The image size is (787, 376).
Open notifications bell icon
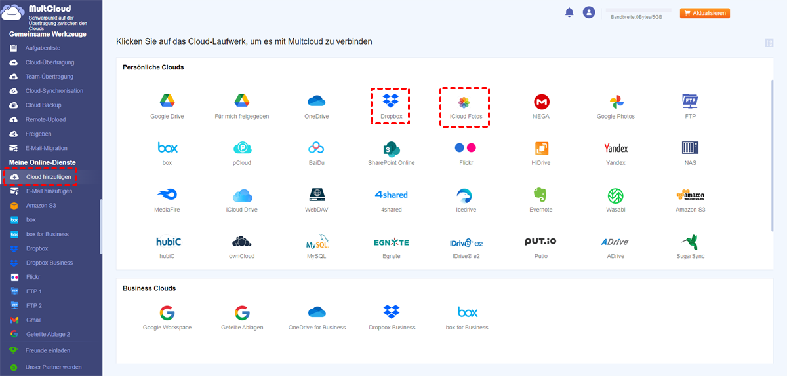tap(569, 12)
